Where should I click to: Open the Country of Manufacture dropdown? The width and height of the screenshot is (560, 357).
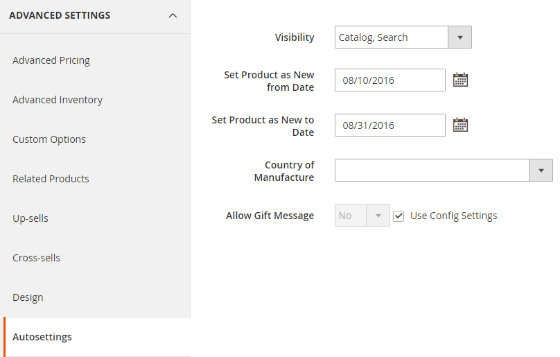444,170
